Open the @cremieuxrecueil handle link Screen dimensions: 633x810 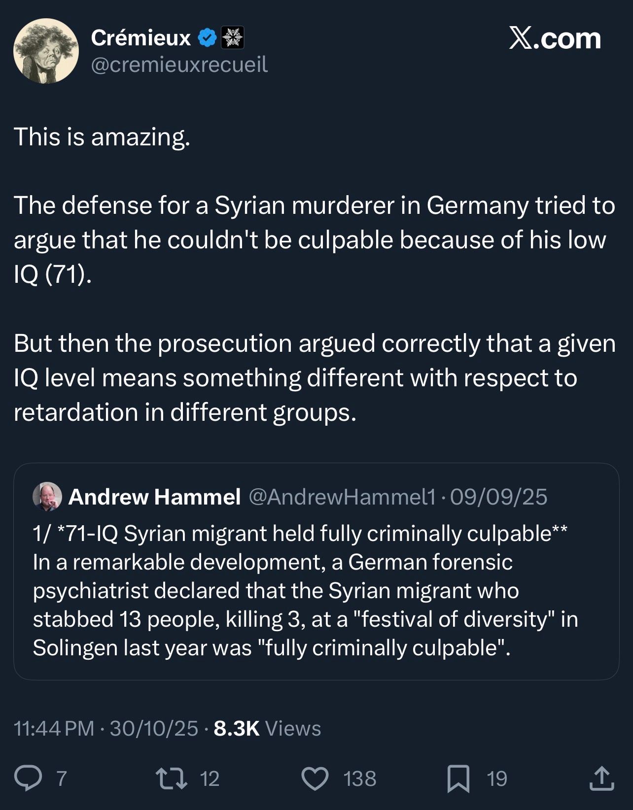[x=179, y=65]
